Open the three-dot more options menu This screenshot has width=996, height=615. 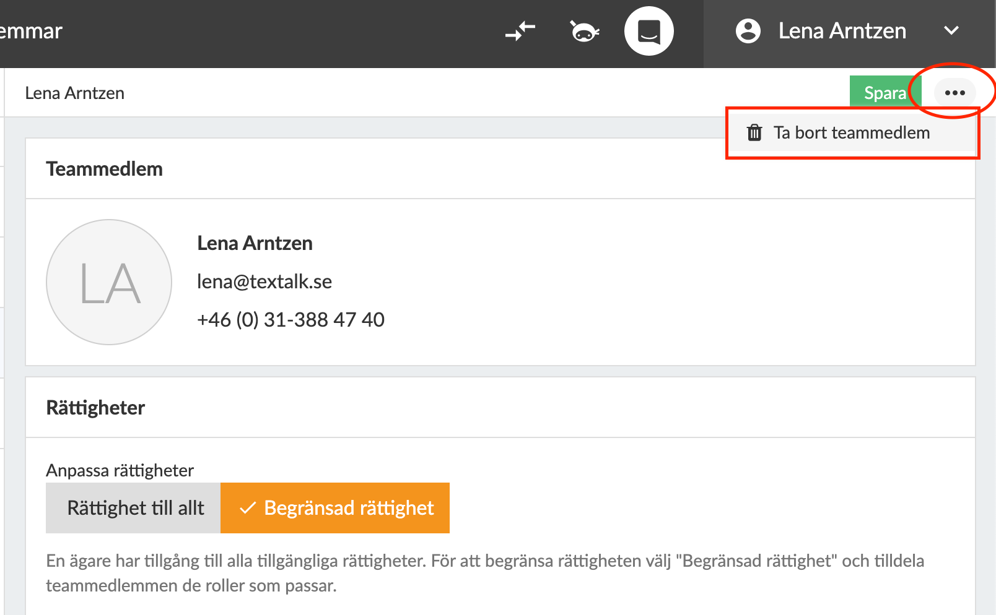coord(954,93)
